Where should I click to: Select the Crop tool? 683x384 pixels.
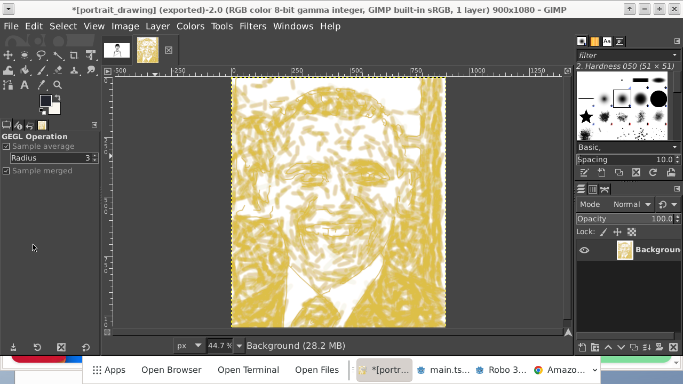coord(74,55)
